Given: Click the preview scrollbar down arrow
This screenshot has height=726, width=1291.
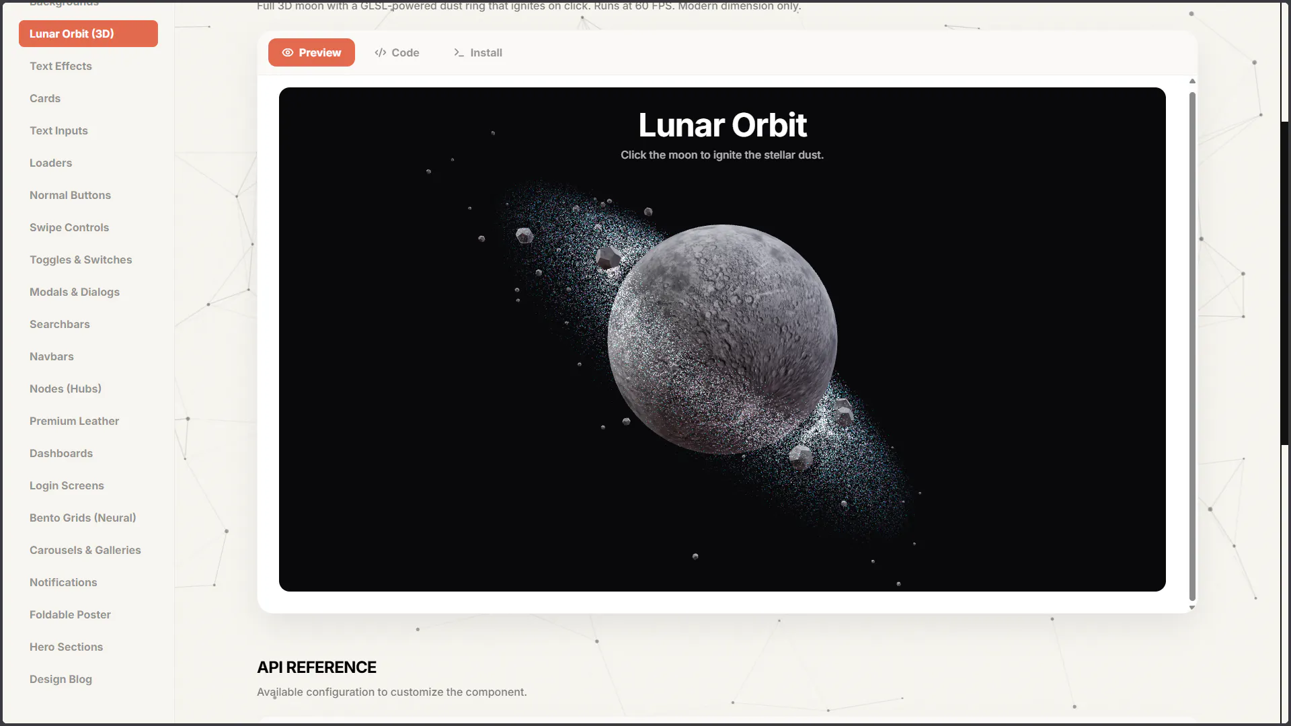Looking at the screenshot, I should click(x=1192, y=608).
